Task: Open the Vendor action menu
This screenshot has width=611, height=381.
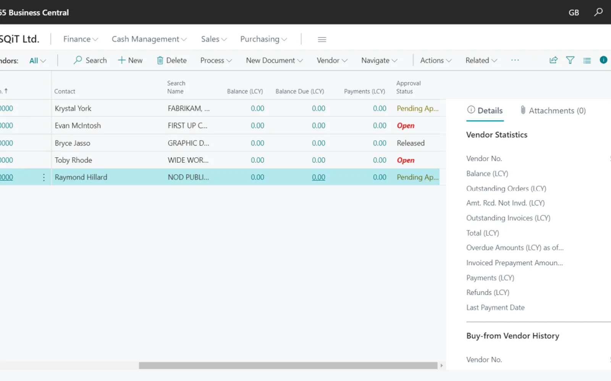Action: (332, 60)
